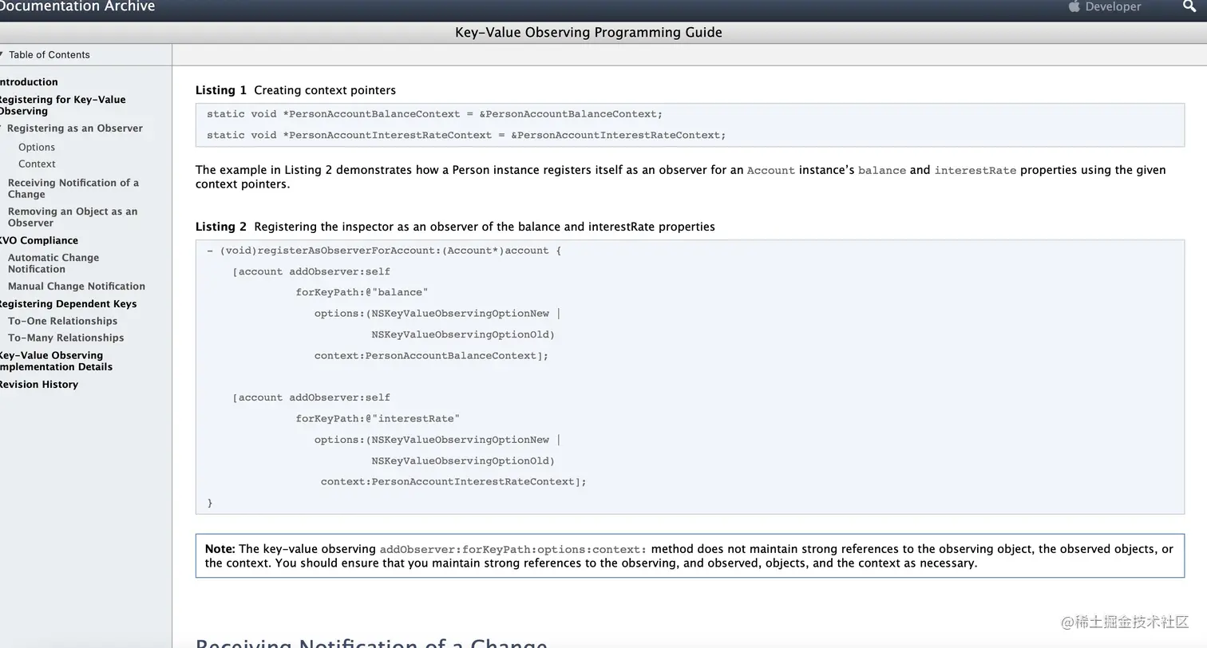This screenshot has width=1207, height=648.
Task: Open Removing an Object as an Observer
Action: (x=73, y=217)
